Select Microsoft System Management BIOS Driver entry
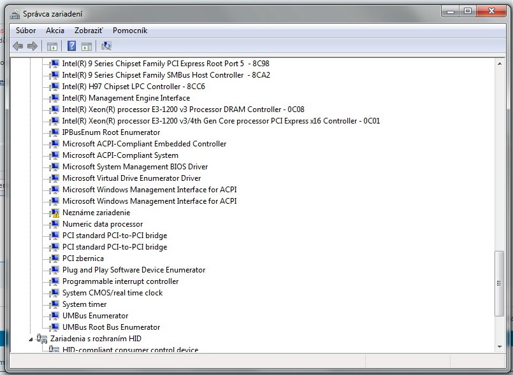This screenshot has height=375, width=513. coord(135,166)
